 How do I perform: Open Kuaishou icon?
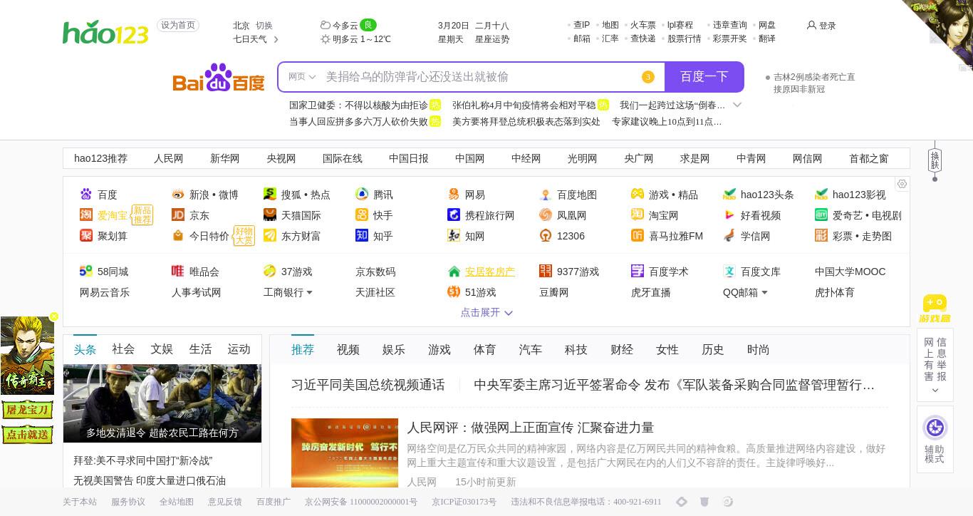pos(362,215)
